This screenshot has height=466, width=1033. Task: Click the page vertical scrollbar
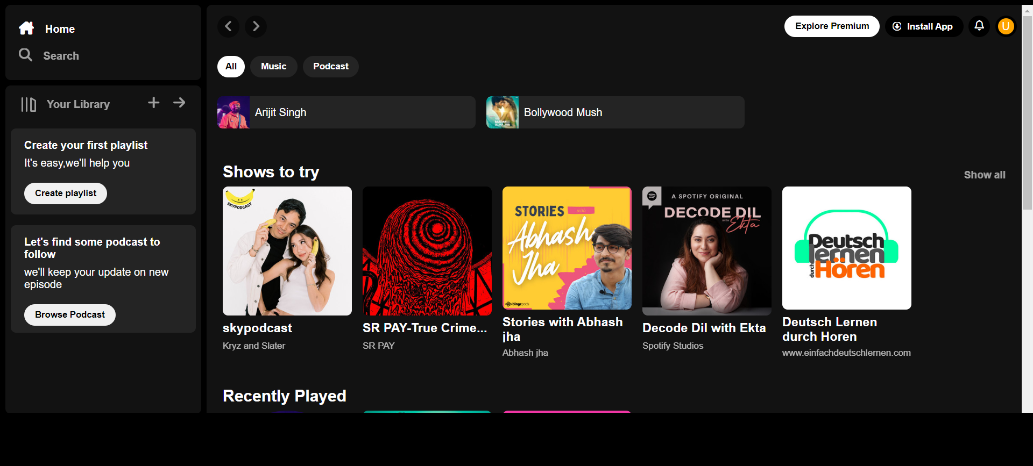tap(1027, 113)
